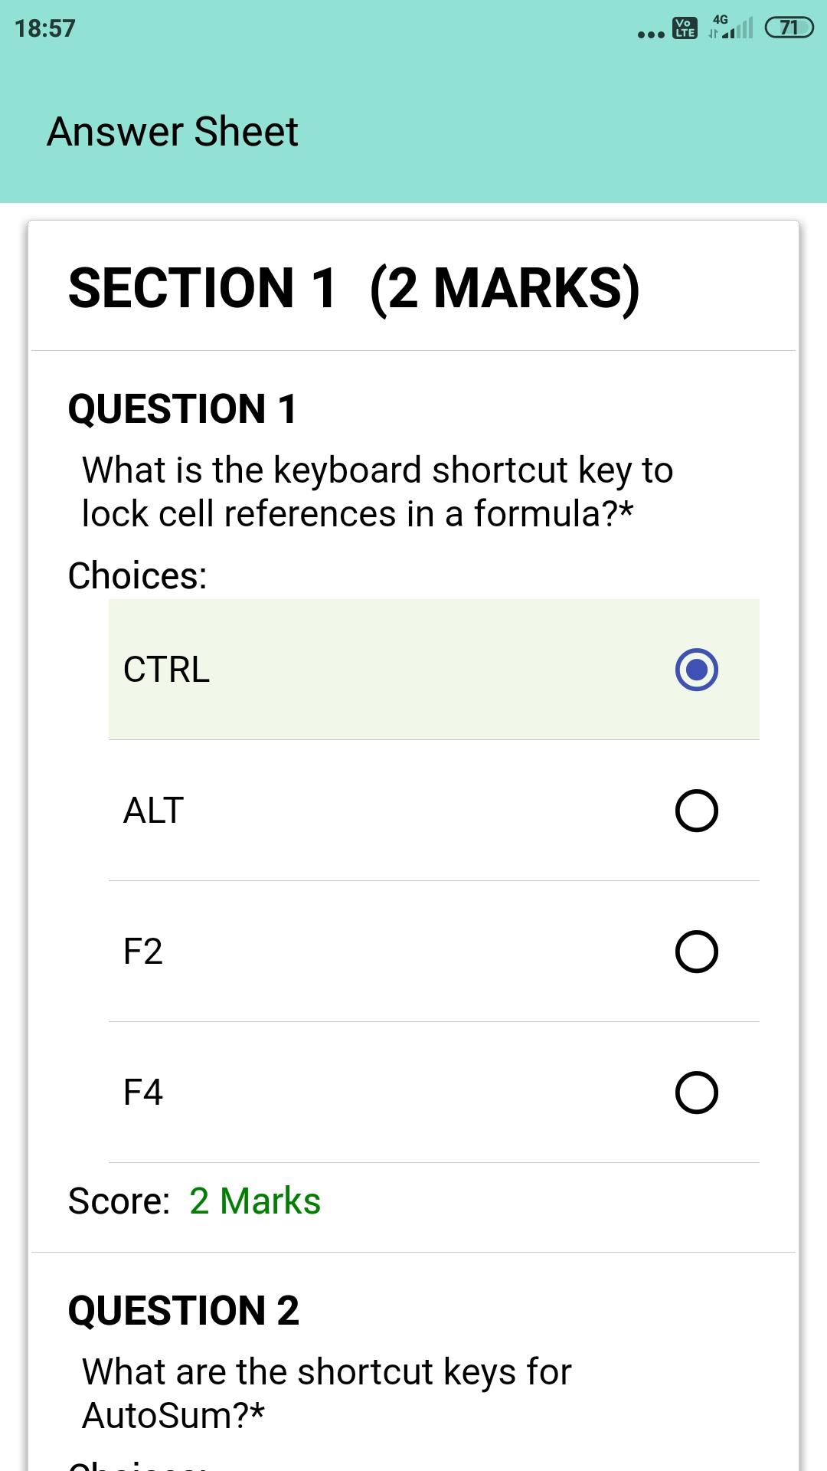Viewport: 827px width, 1471px height.
Task: Select the CTRL radio button
Action: pyautogui.click(x=696, y=670)
